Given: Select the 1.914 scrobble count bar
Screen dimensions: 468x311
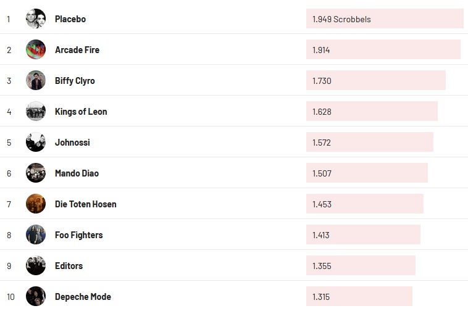Looking at the screenshot, I should click(x=383, y=49).
